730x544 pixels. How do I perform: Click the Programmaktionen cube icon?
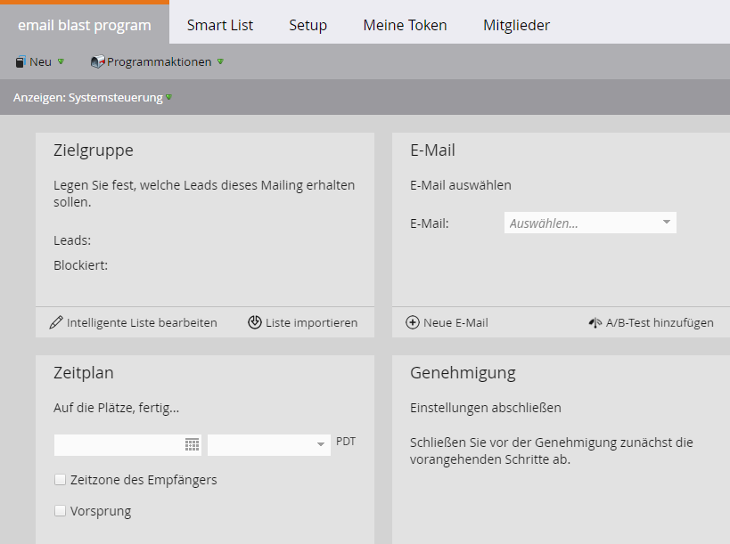[x=98, y=62]
